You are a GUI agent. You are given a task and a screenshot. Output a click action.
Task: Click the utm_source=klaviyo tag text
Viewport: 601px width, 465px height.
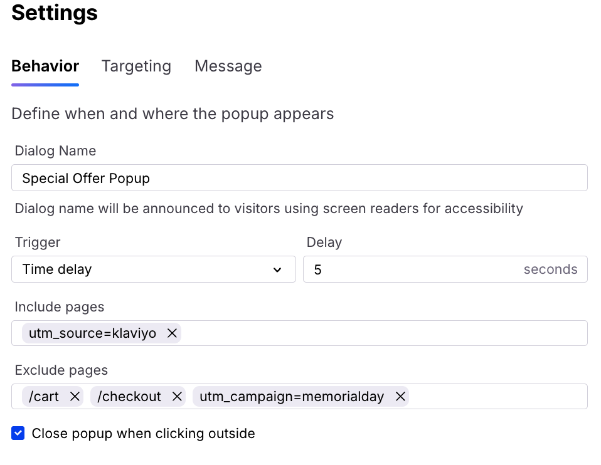point(92,333)
